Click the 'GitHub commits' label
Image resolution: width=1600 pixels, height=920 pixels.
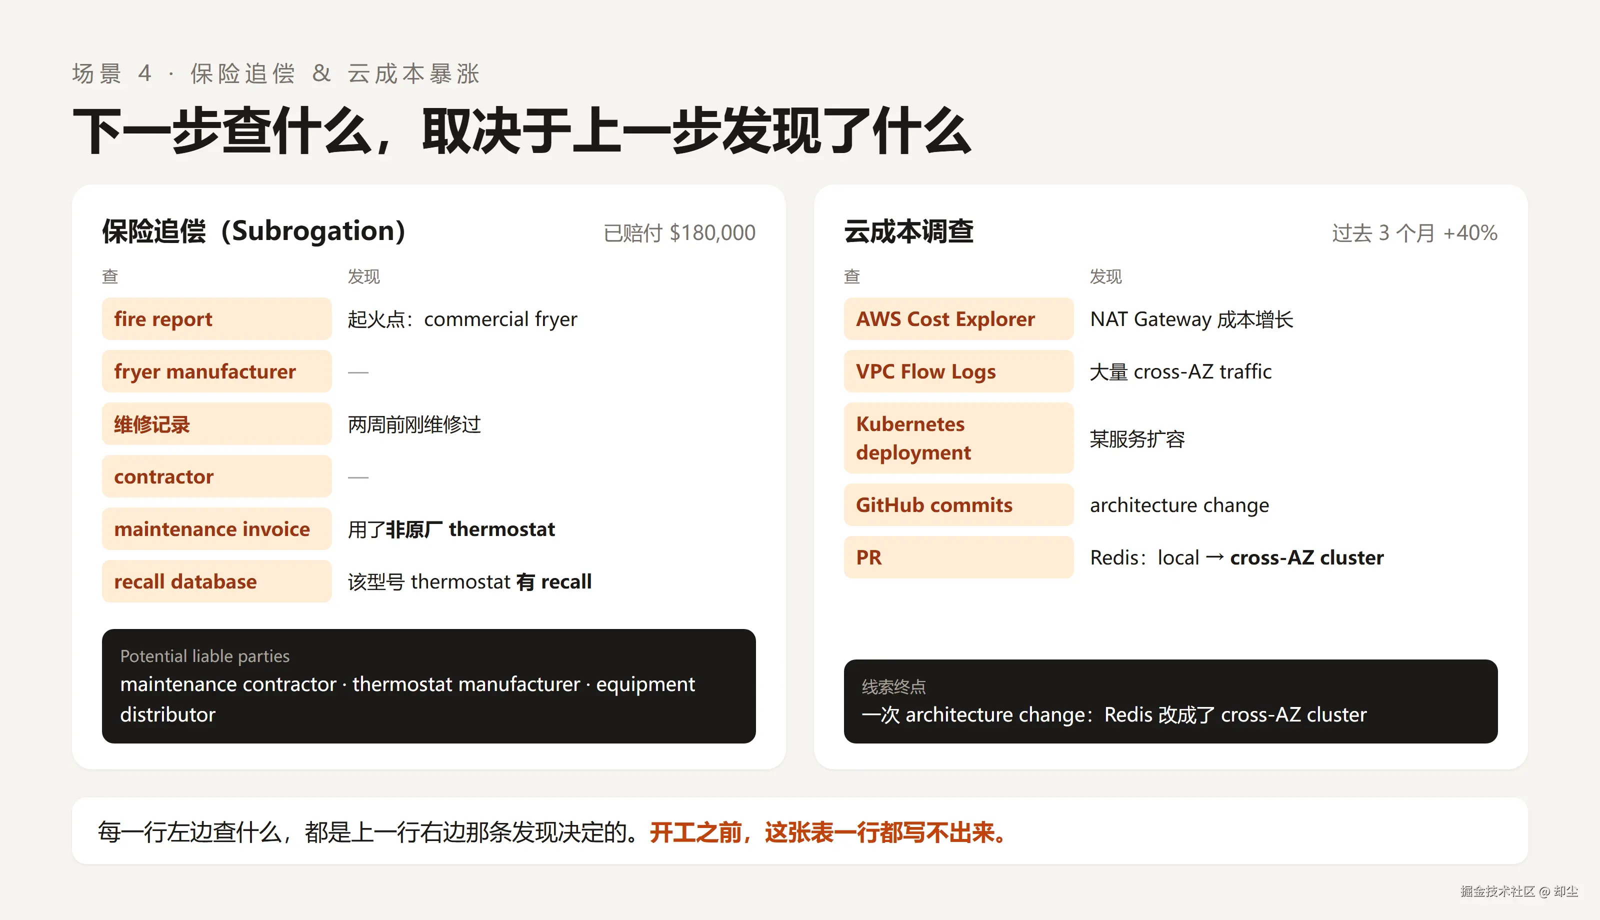[958, 505]
